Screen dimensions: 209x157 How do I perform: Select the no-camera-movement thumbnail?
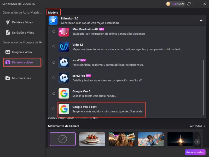[x=63, y=139]
